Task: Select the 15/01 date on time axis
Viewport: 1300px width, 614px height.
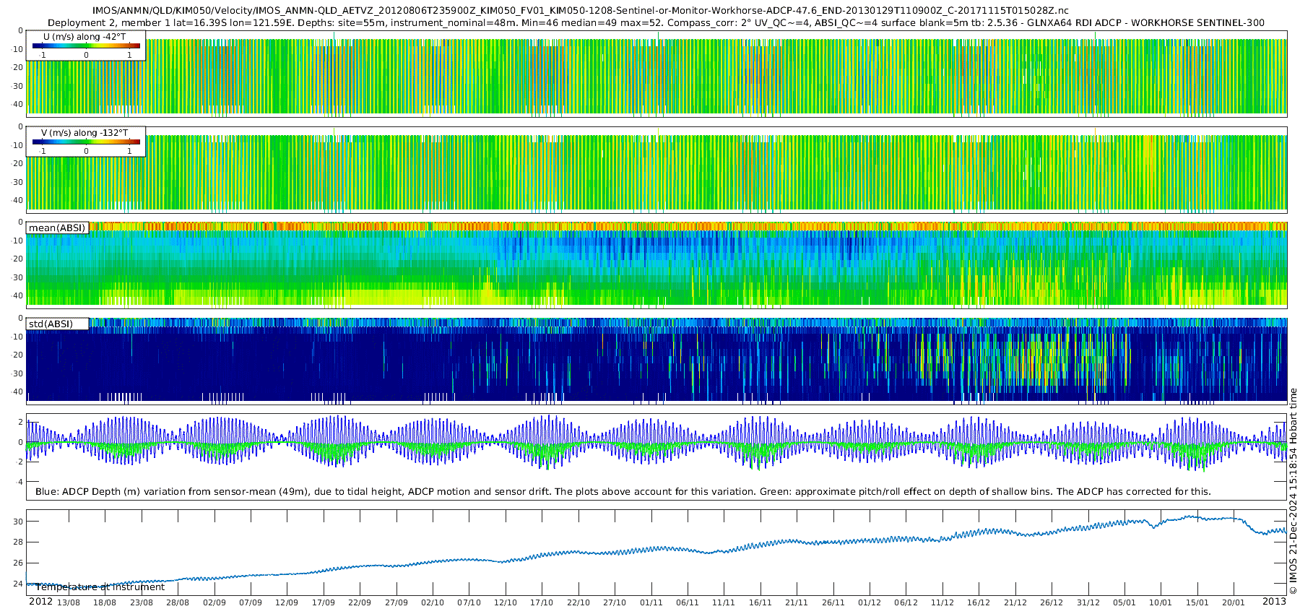Action: click(1197, 602)
